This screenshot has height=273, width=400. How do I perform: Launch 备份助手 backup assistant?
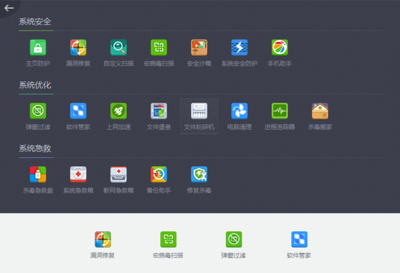(x=159, y=175)
